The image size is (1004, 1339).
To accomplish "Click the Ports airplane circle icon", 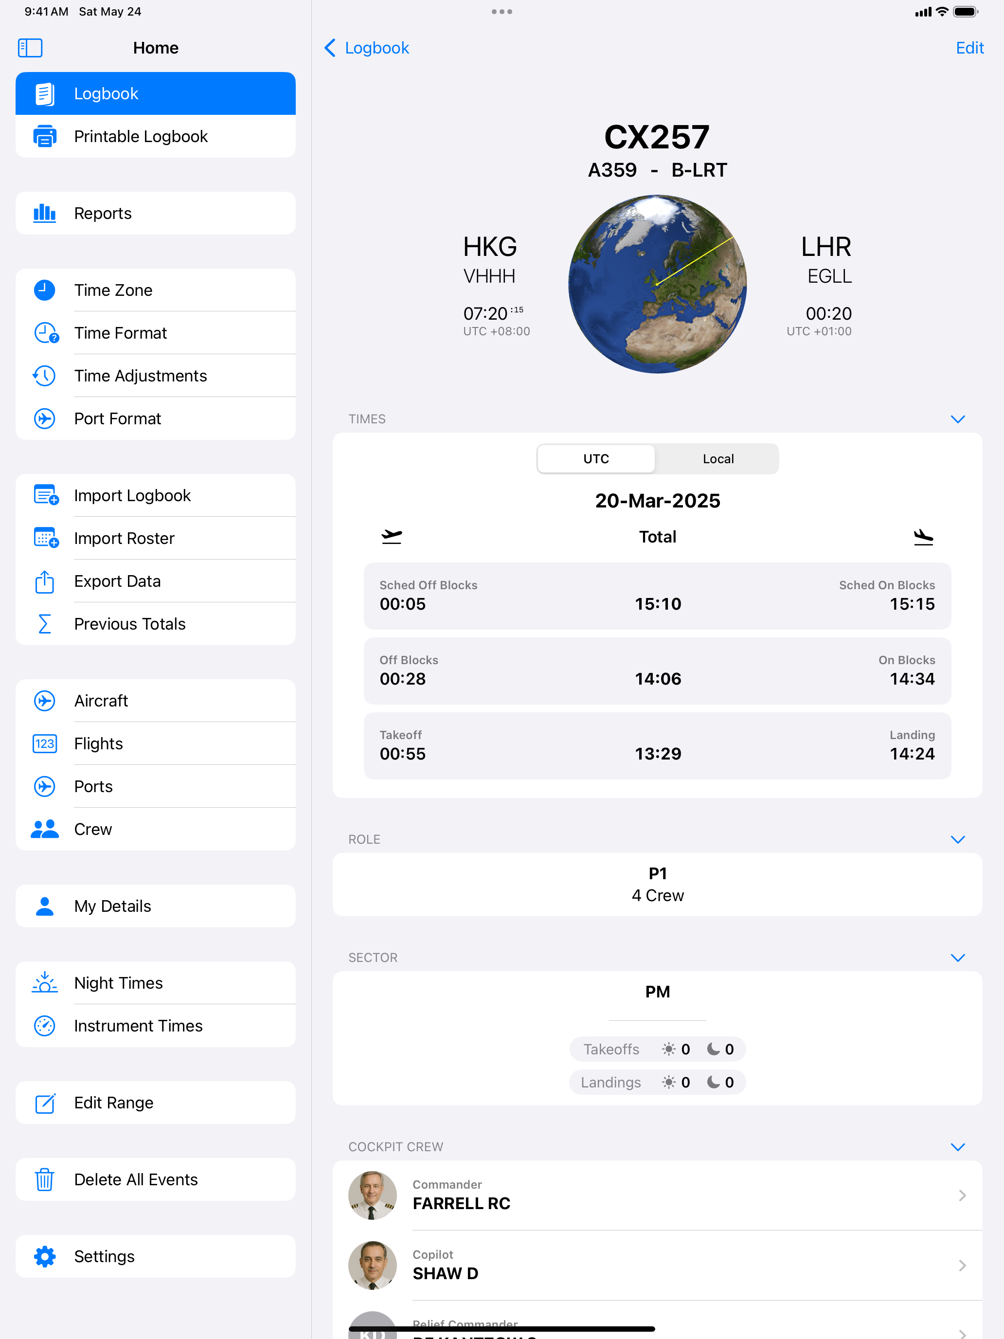I will [x=45, y=786].
